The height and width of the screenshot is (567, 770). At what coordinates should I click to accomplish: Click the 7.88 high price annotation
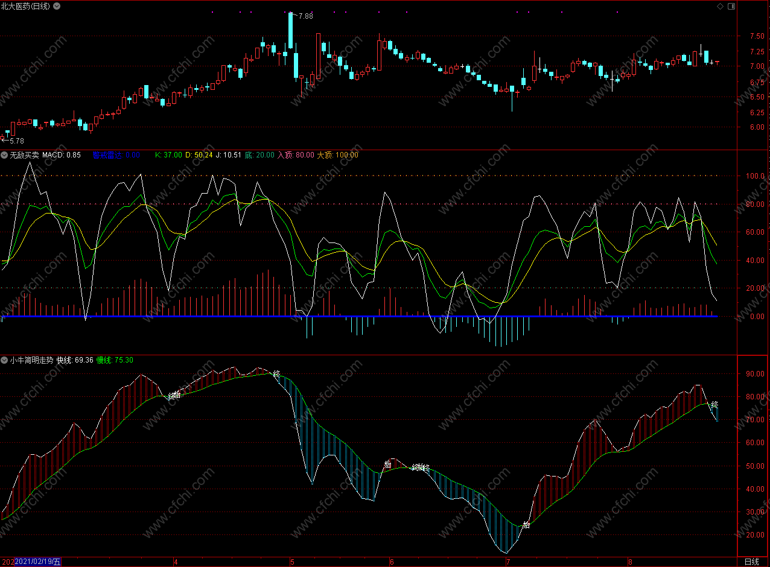tap(305, 16)
